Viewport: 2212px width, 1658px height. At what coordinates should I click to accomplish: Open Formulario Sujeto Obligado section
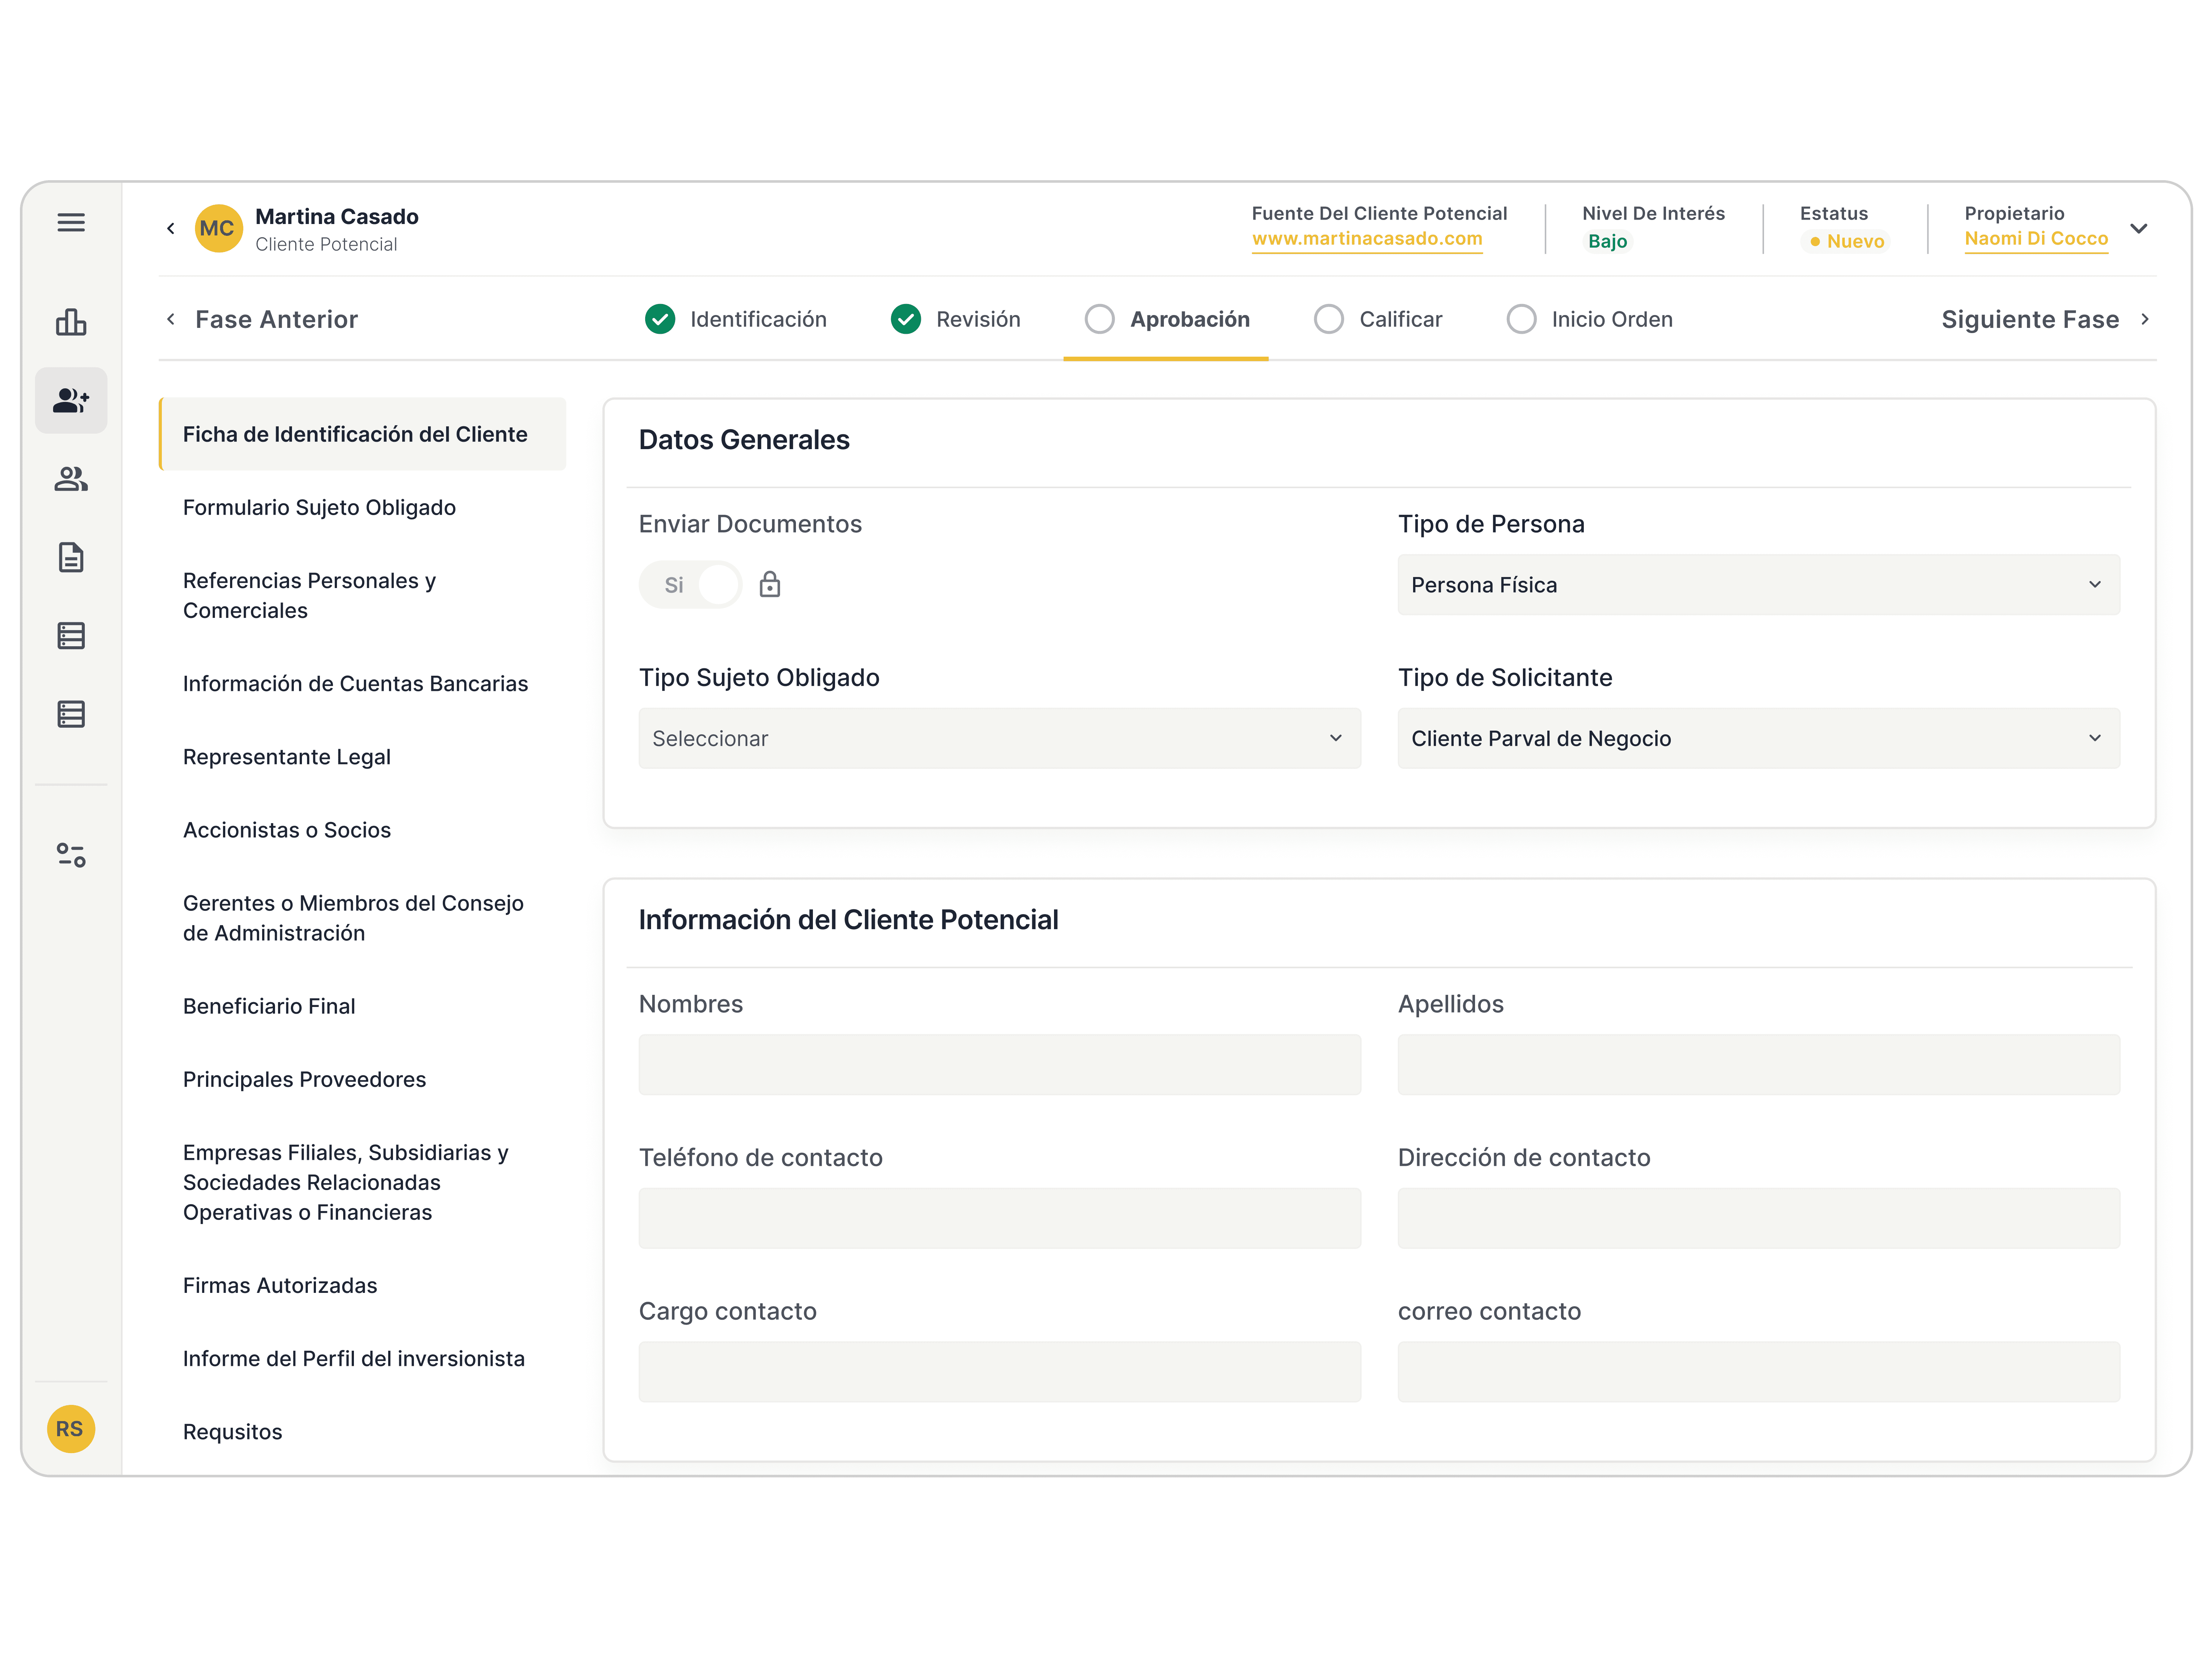coord(319,508)
